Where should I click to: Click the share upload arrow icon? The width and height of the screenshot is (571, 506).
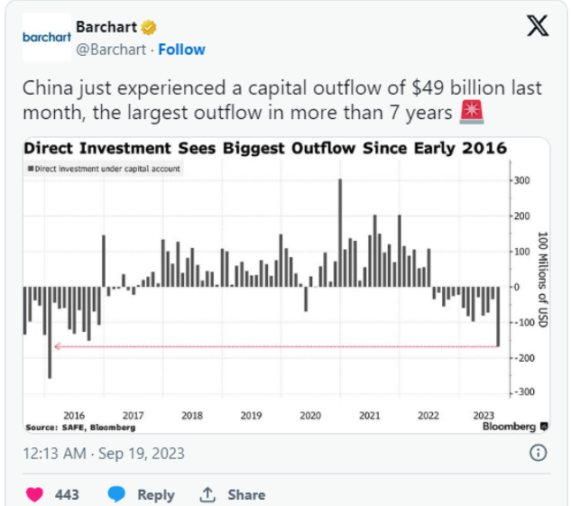click(x=207, y=494)
